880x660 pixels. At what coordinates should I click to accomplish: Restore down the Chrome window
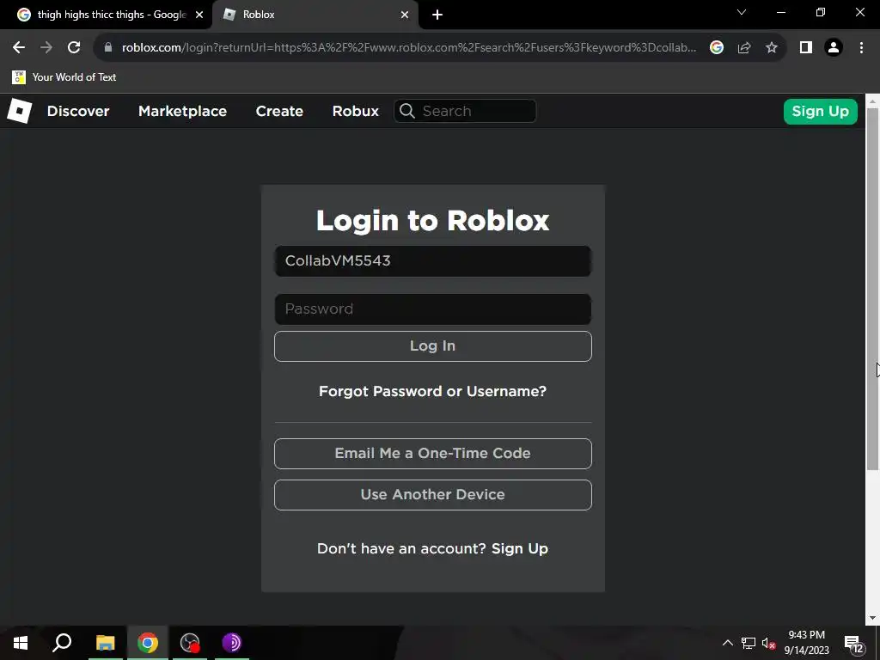point(821,12)
